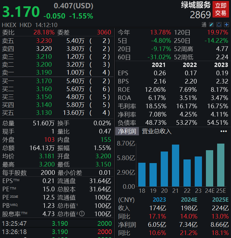This screenshot has width=231, height=238.
Task: Click the stock name 绿城服务
Action: coord(196,5)
